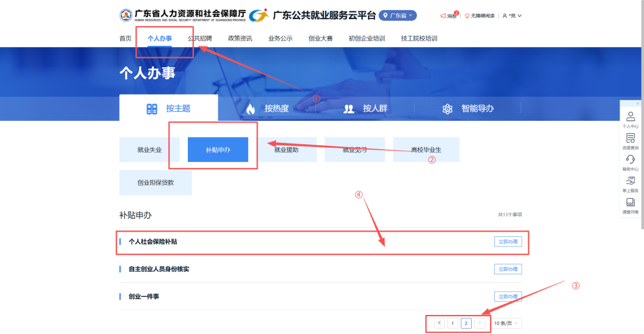Select the 高校毕业生 category
The image size is (644, 334).
(x=426, y=150)
